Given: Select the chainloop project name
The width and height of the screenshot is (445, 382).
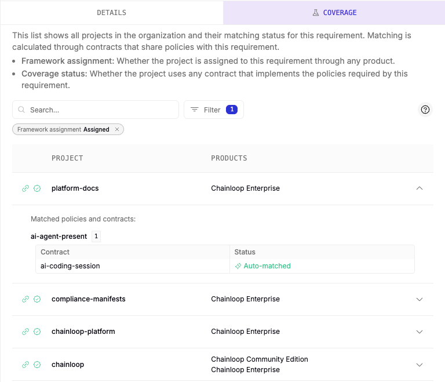Looking at the screenshot, I should coord(68,365).
